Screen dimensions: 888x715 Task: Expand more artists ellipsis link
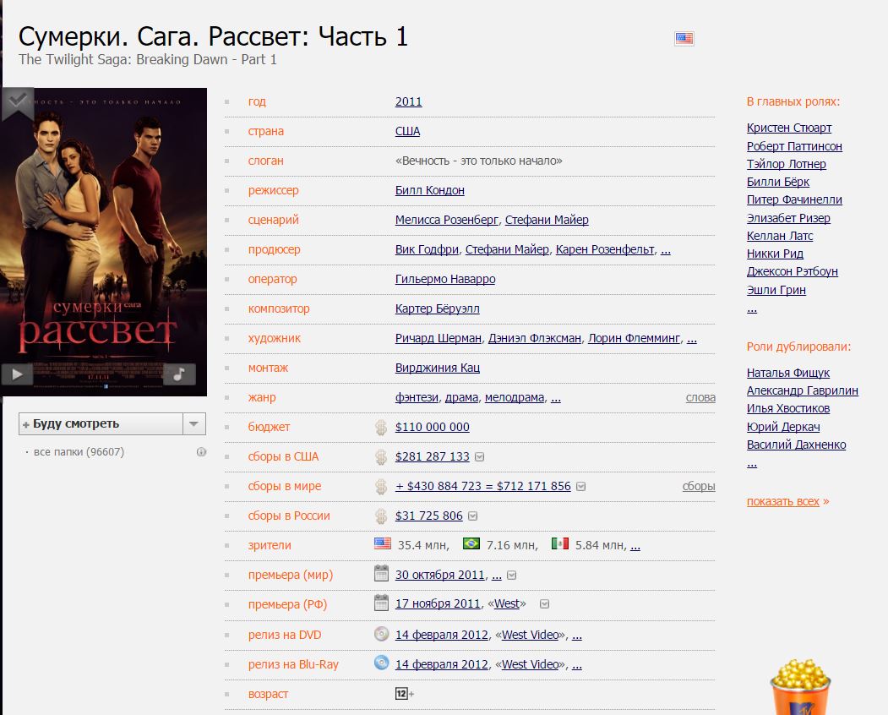pos(691,340)
